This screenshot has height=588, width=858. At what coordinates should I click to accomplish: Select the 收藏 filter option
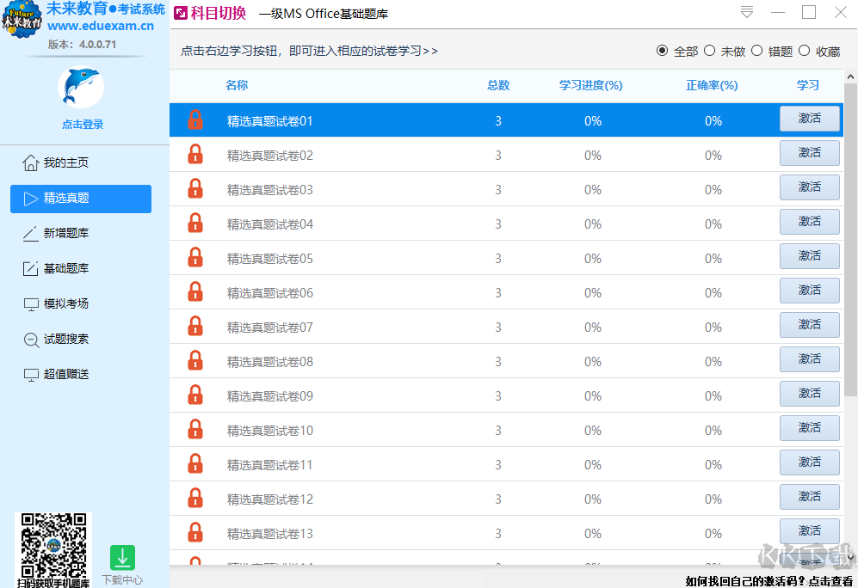(x=805, y=50)
